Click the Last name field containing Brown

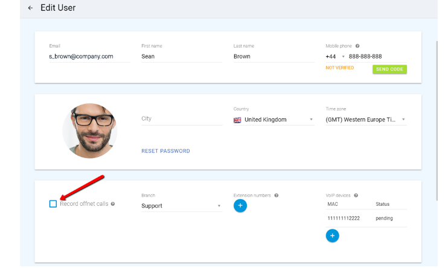click(x=274, y=56)
